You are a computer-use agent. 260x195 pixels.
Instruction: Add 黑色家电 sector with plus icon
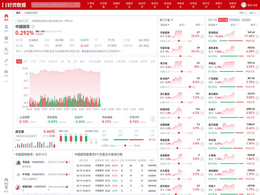pos(257,52)
